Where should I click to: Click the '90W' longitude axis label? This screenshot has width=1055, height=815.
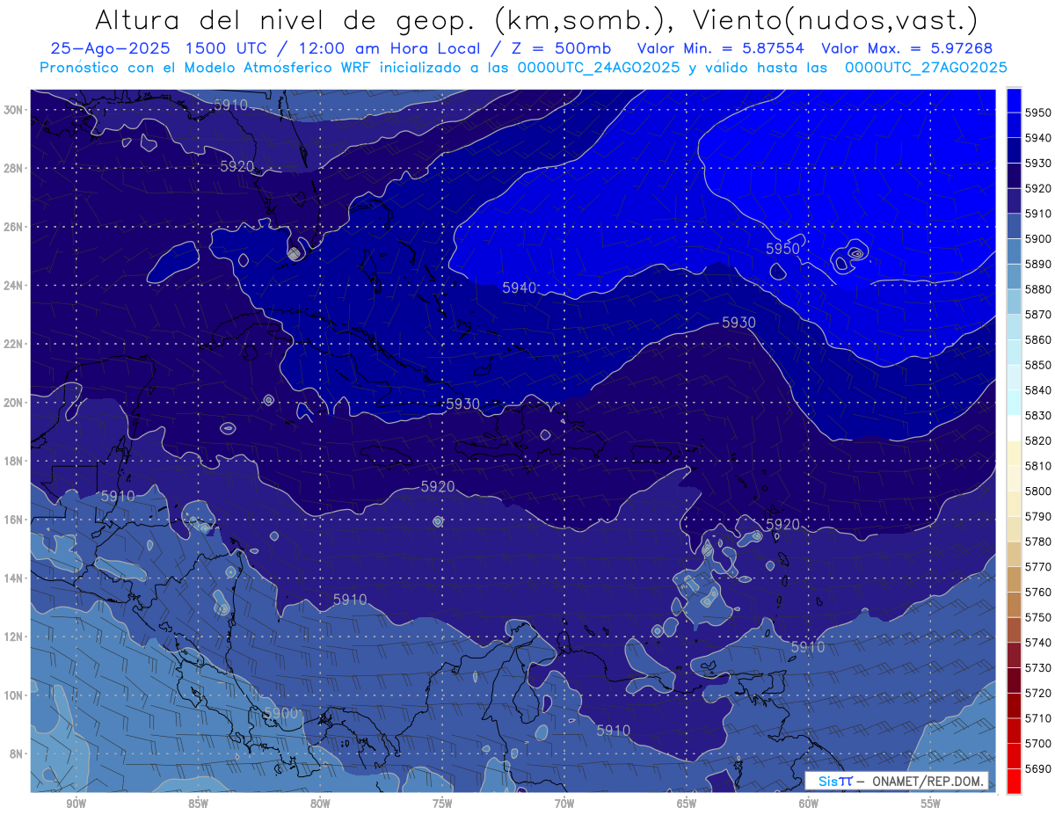76,804
